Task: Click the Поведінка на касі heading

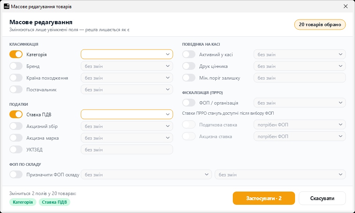Action: coord(201,44)
